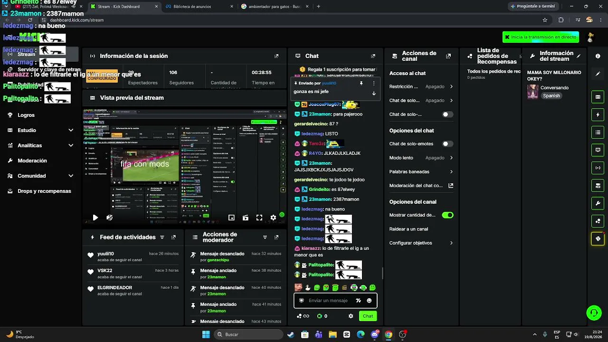Viewport: 608px width, 342px height.
Task: Pop out Información de la sesión panel
Action: [276, 56]
